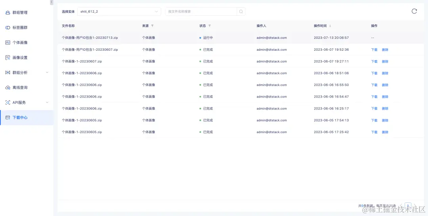428x216 pixels.
Task: Click the 群组管理 sidebar icon
Action: 8,13
